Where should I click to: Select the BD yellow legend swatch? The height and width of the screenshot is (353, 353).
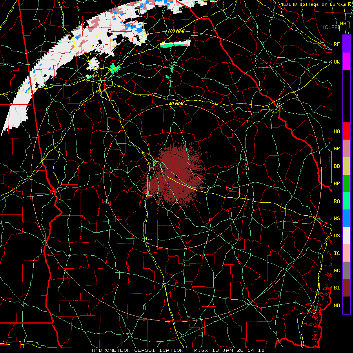(x=346, y=166)
